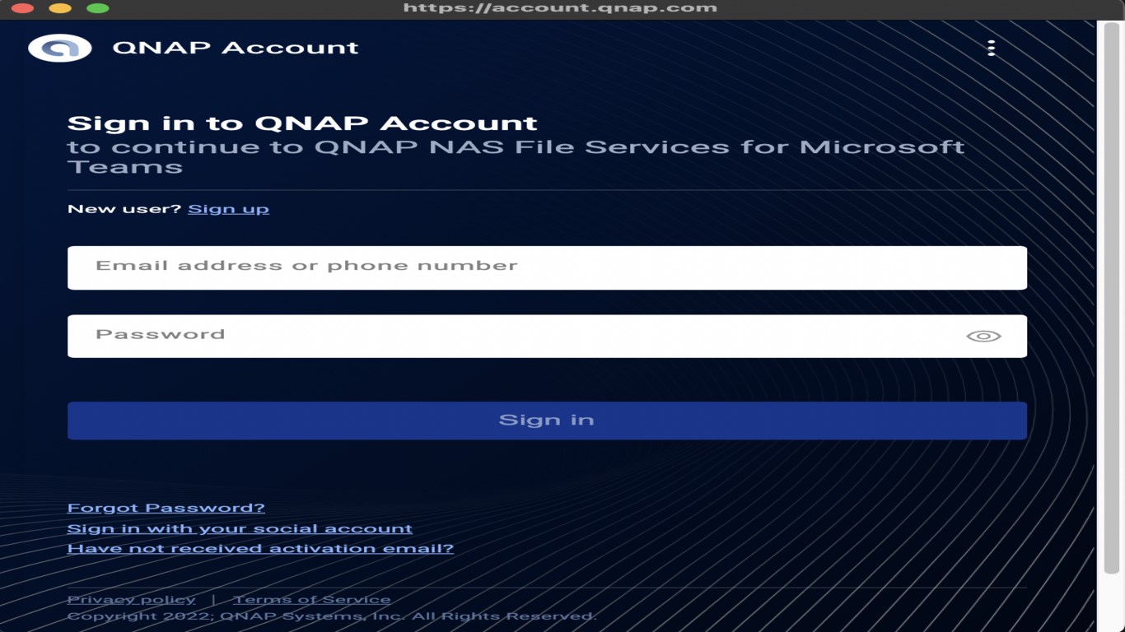Image resolution: width=1125 pixels, height=632 pixels.
Task: Toggle password visibility eye icon
Action: [x=983, y=336]
